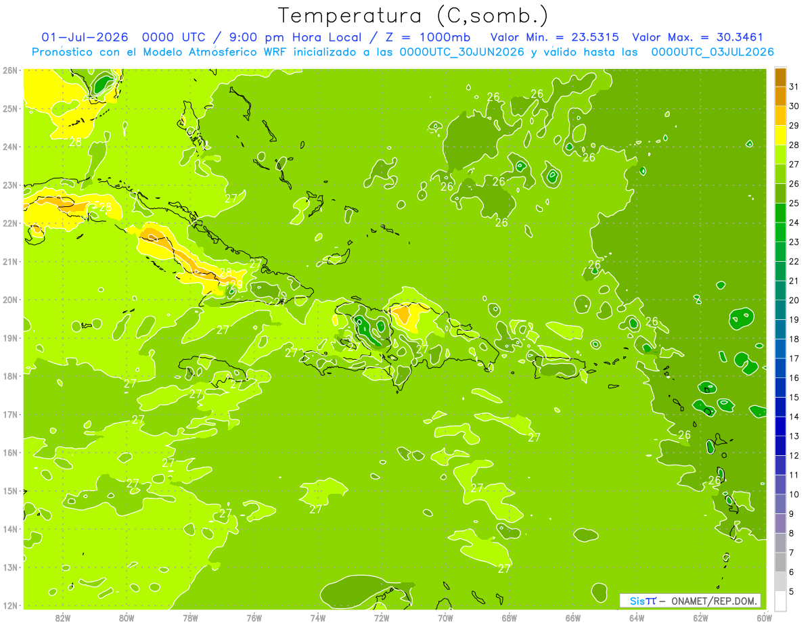Click the latitude axis label 22N
The height and width of the screenshot is (627, 812).
pyautogui.click(x=10, y=223)
